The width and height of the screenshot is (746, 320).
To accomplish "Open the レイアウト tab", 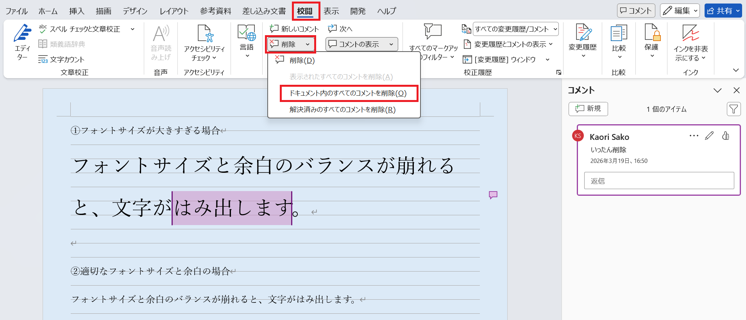I will (174, 11).
